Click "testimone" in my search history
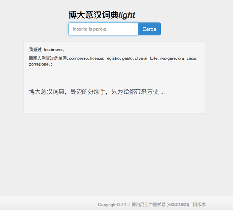 pyautogui.click(x=53, y=50)
